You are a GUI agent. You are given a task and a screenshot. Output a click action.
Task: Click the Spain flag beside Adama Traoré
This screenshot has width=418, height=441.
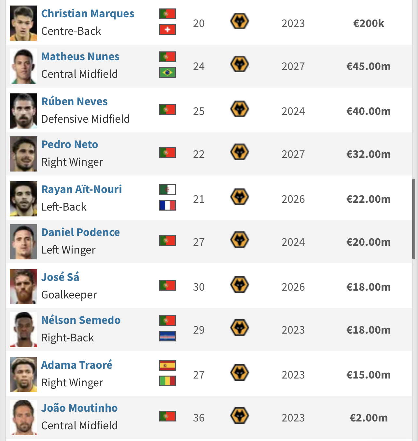pyautogui.click(x=167, y=365)
